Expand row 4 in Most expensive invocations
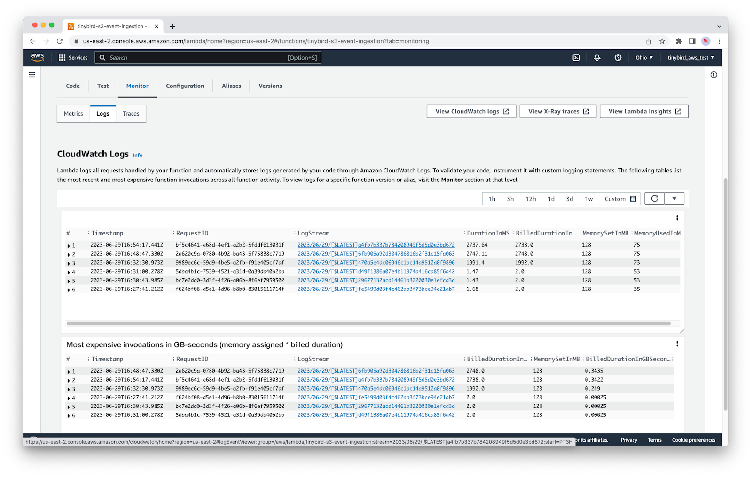The height and width of the screenshot is (477, 752). [69, 398]
